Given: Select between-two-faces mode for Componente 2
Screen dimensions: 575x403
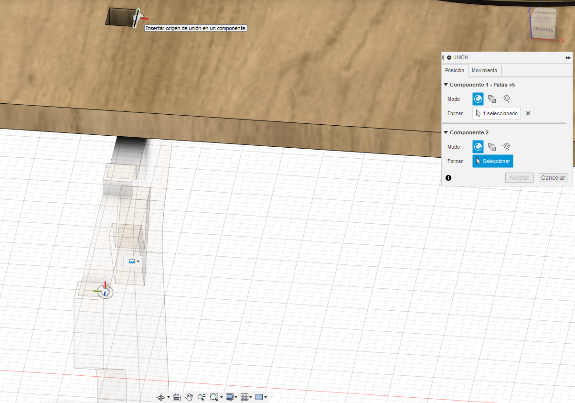Looking at the screenshot, I should [492, 147].
